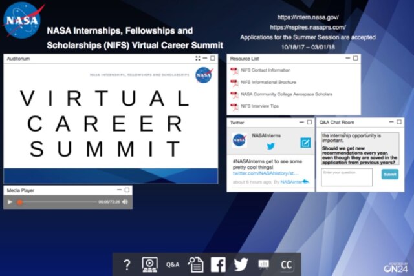Click the Help question mark icon
Viewport: 414px width, 276px height.
pos(127,264)
